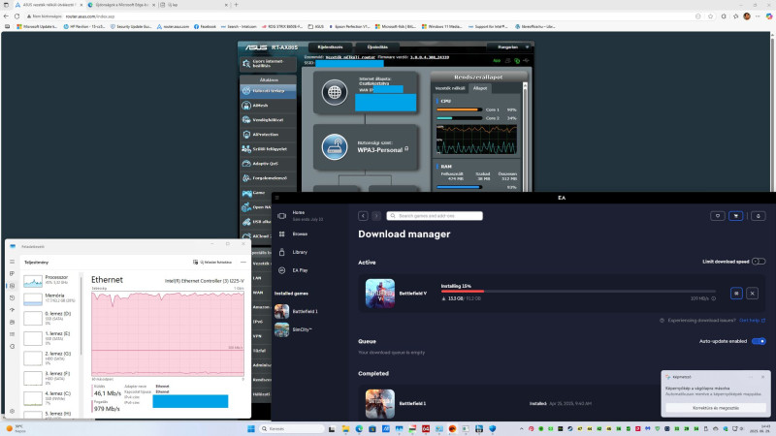Open AiMesh in the ASUS router menu

pyautogui.click(x=269, y=106)
